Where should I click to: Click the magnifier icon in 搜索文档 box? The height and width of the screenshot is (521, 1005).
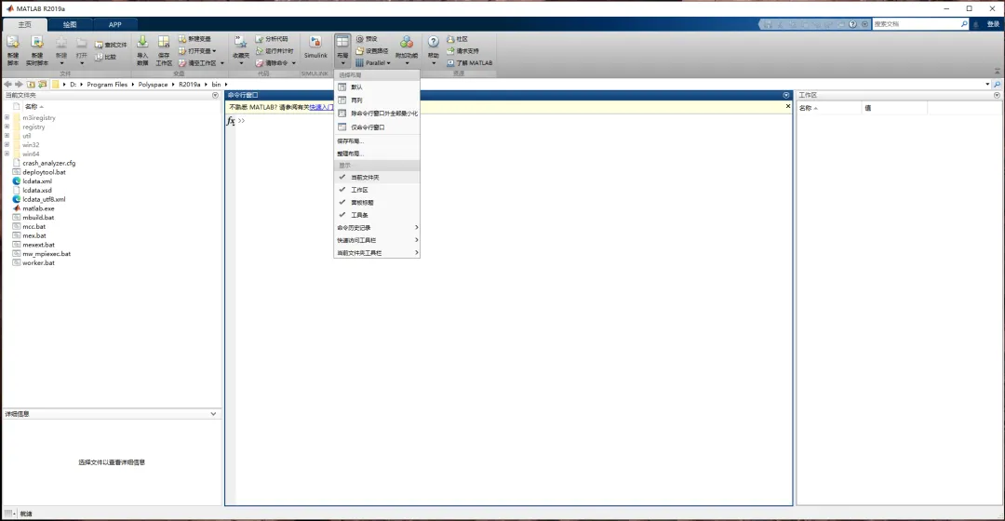[x=964, y=24]
